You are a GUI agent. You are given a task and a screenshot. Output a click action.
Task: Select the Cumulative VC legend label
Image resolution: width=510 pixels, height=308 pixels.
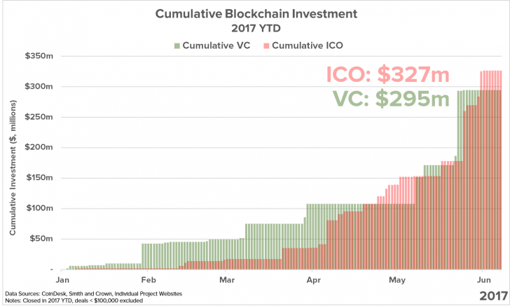coord(216,45)
